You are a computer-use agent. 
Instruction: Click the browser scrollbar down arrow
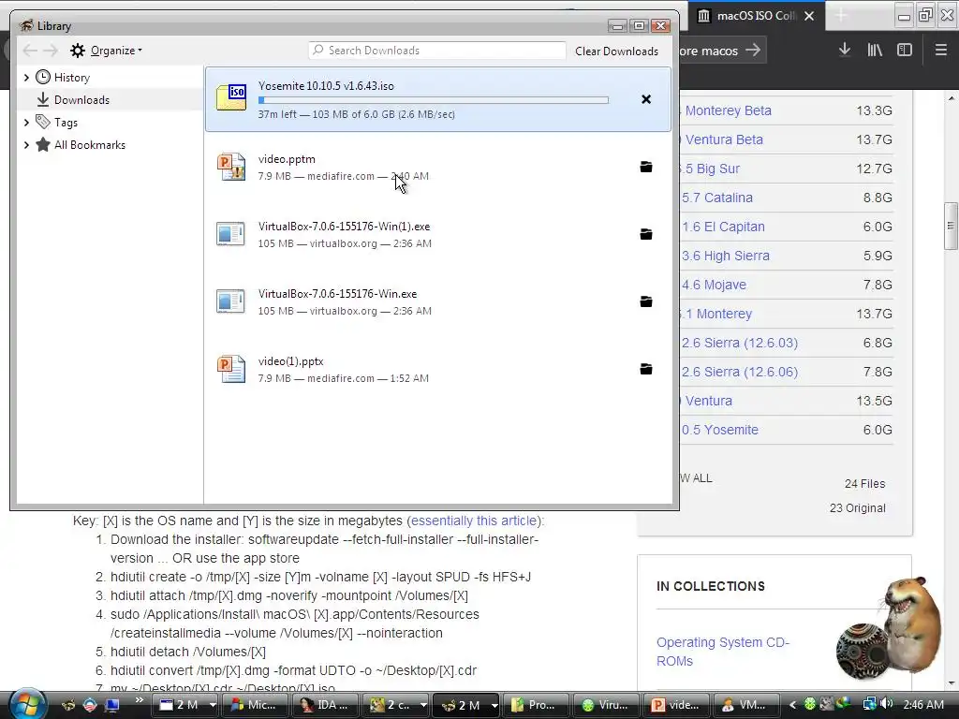click(952, 682)
